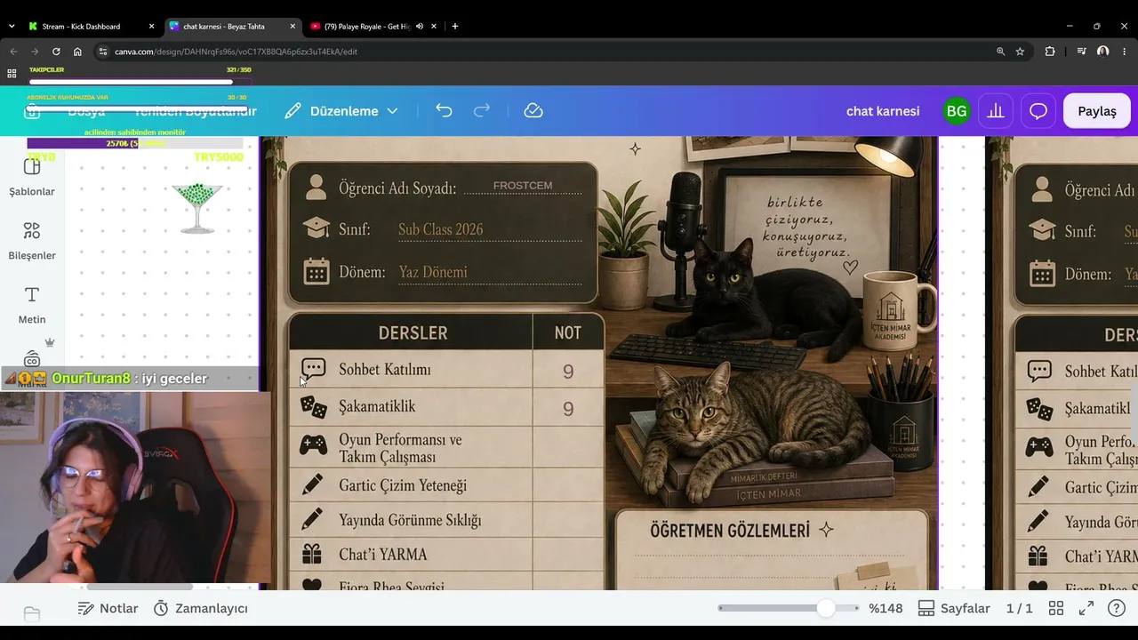1138x640 pixels.
Task: Select the Gartic Çizim Yeteneği row text
Action: pos(403,485)
